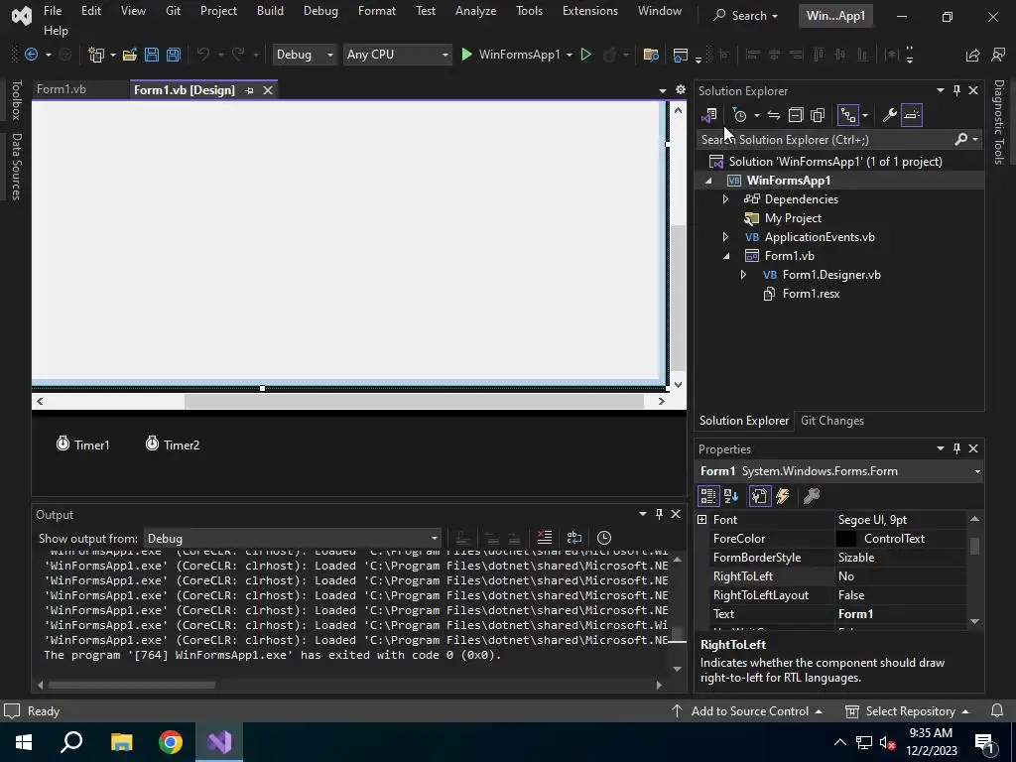Expand the Font property
The width and height of the screenshot is (1016, 762).
click(x=701, y=520)
